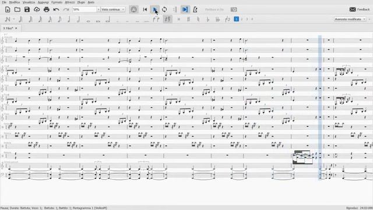Toggle rest input button
This screenshot has width=373, height=210.
[168, 19]
